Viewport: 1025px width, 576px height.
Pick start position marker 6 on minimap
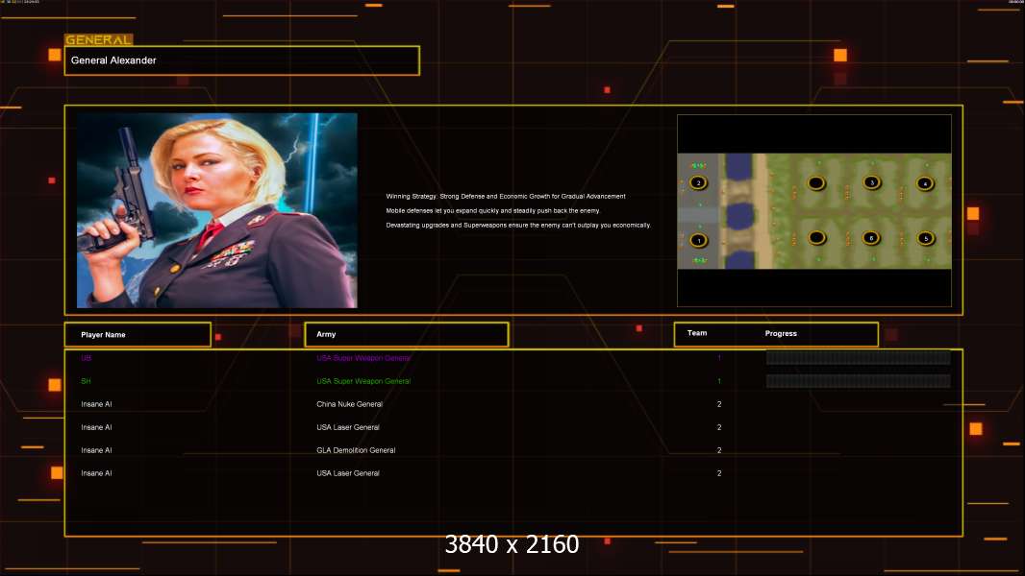[871, 238]
